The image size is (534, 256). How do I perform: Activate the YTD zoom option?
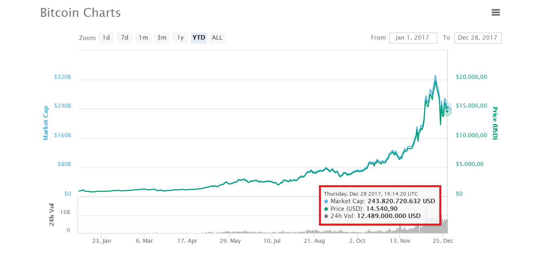pos(198,38)
